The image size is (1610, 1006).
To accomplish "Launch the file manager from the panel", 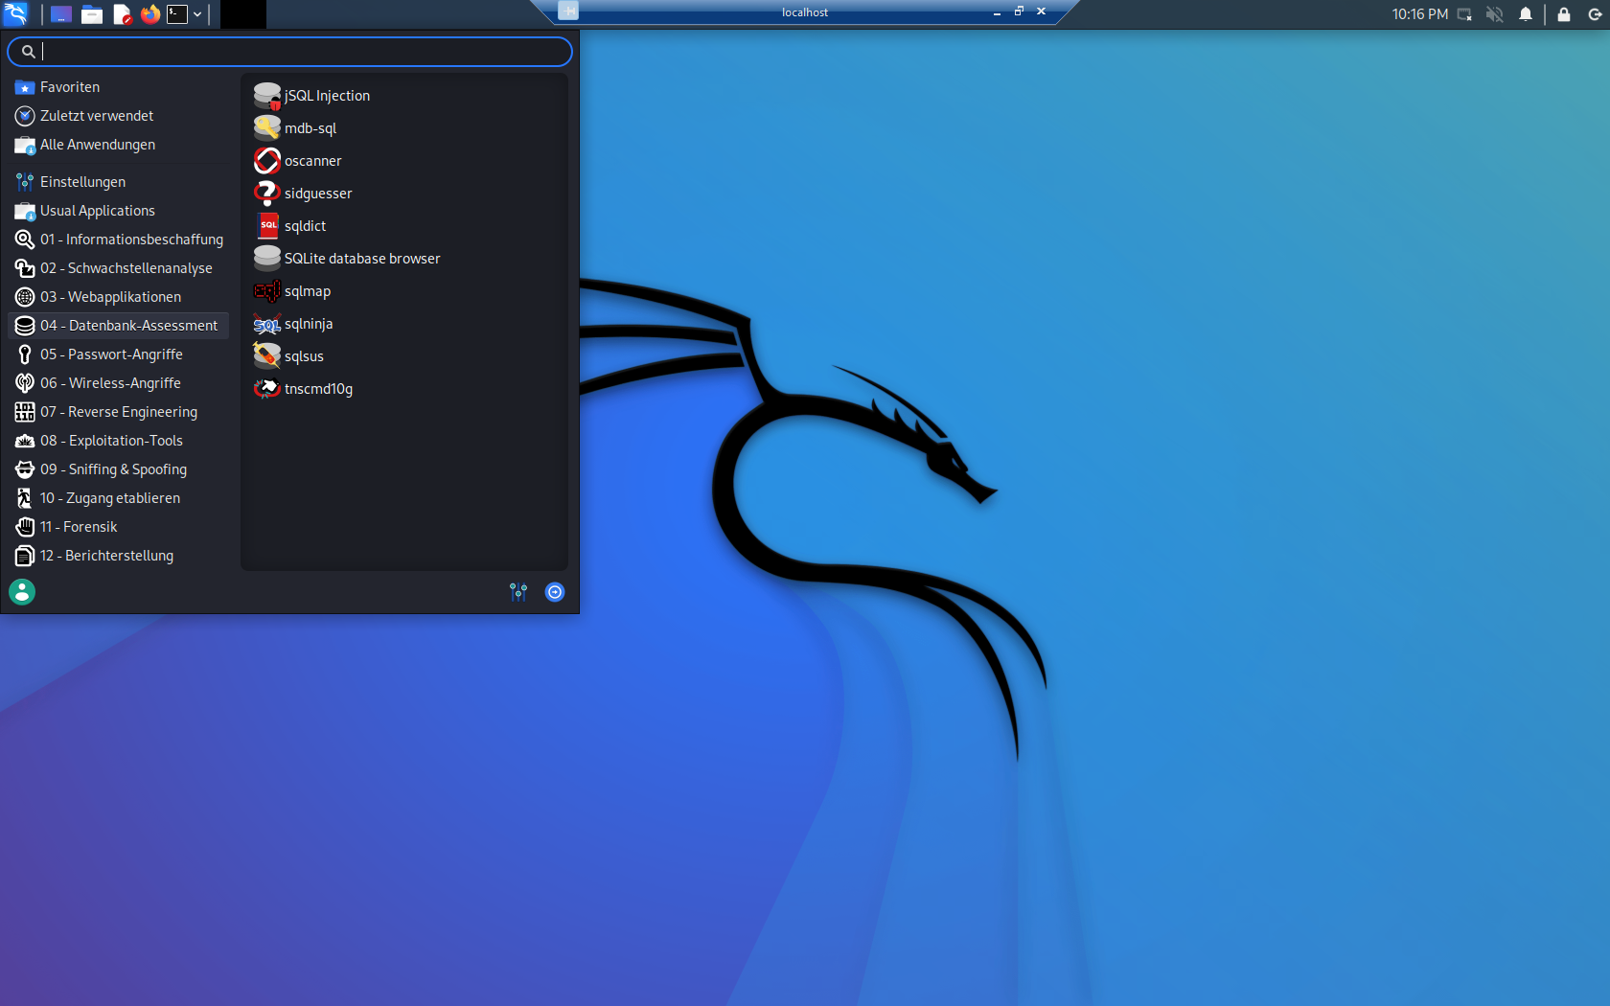I will click(x=92, y=14).
